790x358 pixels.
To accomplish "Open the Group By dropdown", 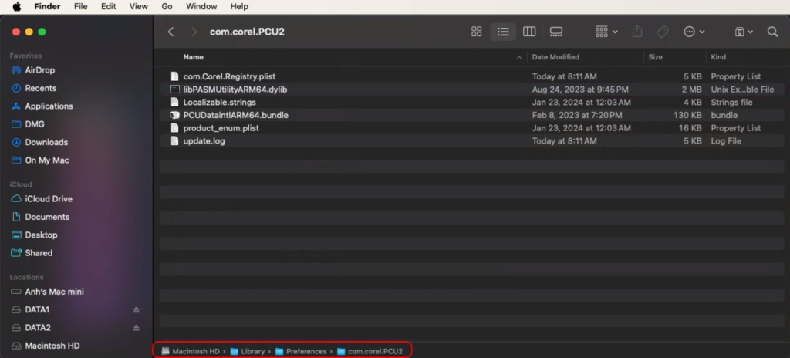I will (606, 32).
